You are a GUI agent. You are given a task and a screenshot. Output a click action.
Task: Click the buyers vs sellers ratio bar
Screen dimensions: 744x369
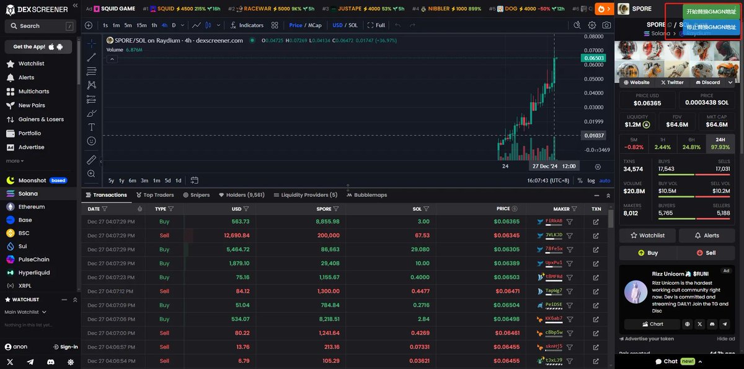(694, 218)
